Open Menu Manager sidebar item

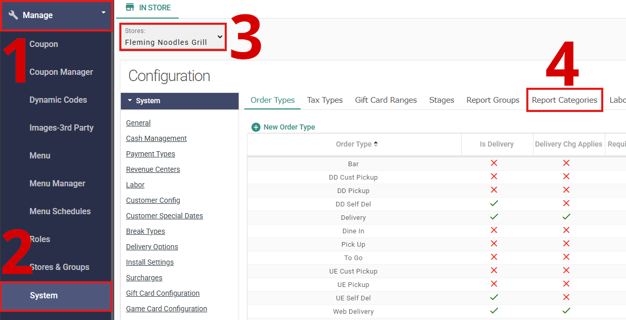point(57,184)
